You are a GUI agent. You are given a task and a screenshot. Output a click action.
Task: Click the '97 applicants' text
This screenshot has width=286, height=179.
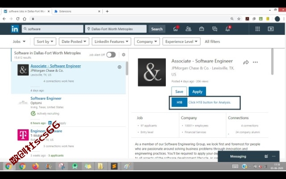pos(149,126)
